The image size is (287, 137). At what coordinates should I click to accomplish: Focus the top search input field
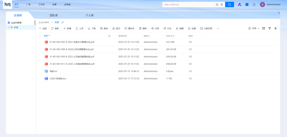pyautogui.click(x=188, y=5)
